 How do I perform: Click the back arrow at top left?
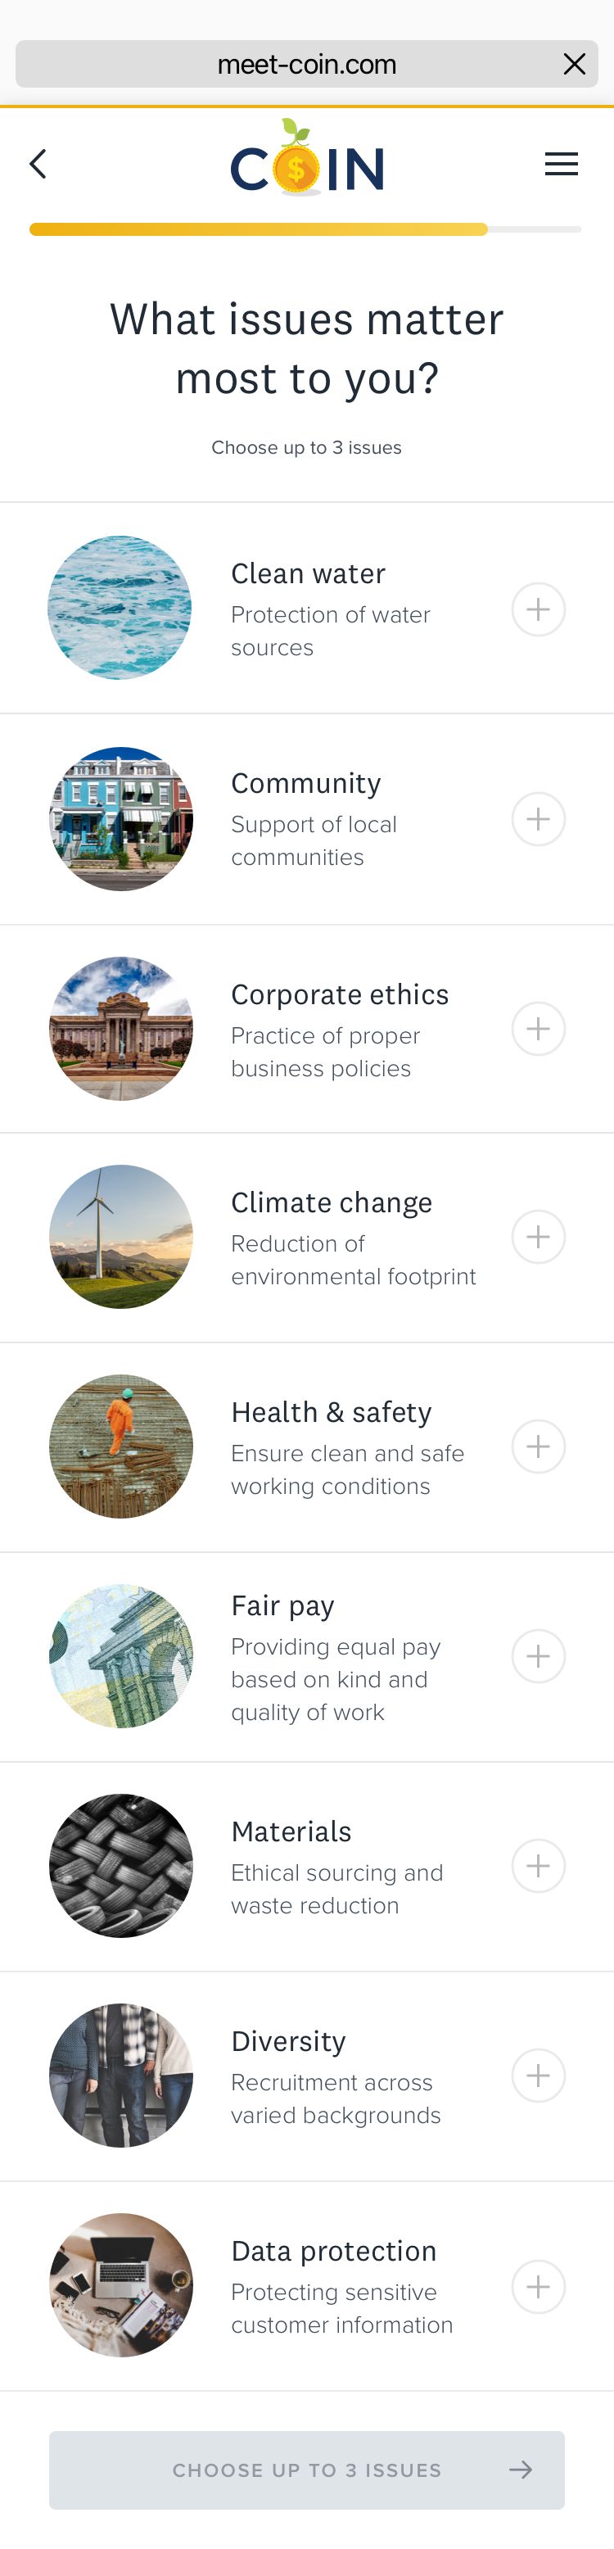click(38, 165)
